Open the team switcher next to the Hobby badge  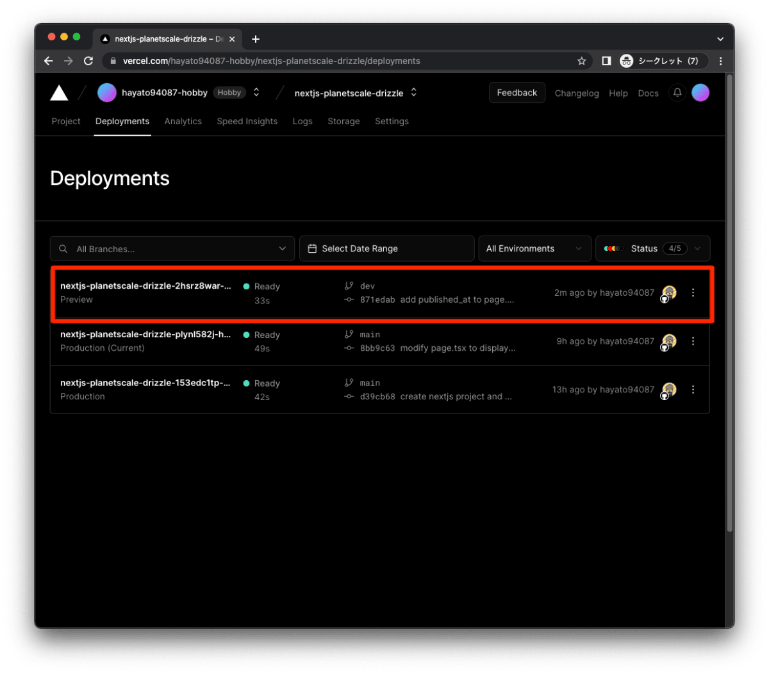click(x=256, y=92)
